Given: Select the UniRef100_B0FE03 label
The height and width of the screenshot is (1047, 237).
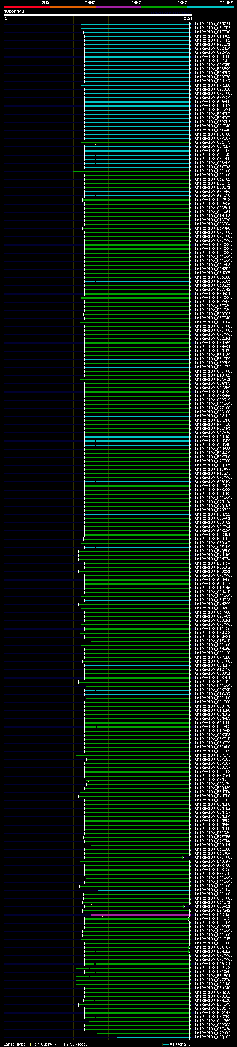Looking at the screenshot, I should pos(212,1004).
